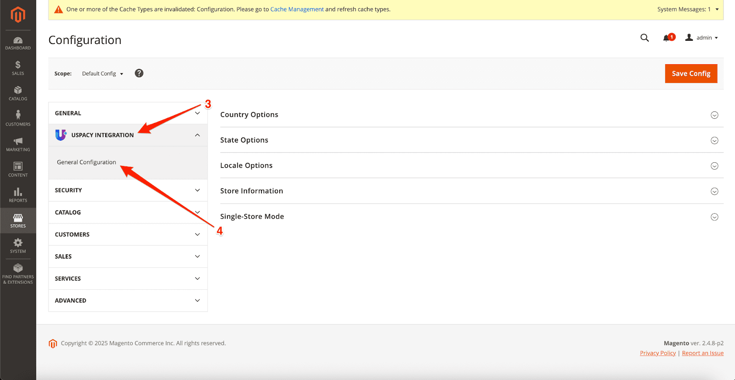Open the notifications bell icon

(x=667, y=38)
